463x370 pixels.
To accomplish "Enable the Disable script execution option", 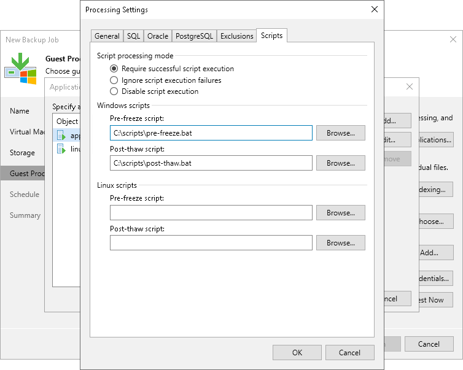I will [114, 91].
